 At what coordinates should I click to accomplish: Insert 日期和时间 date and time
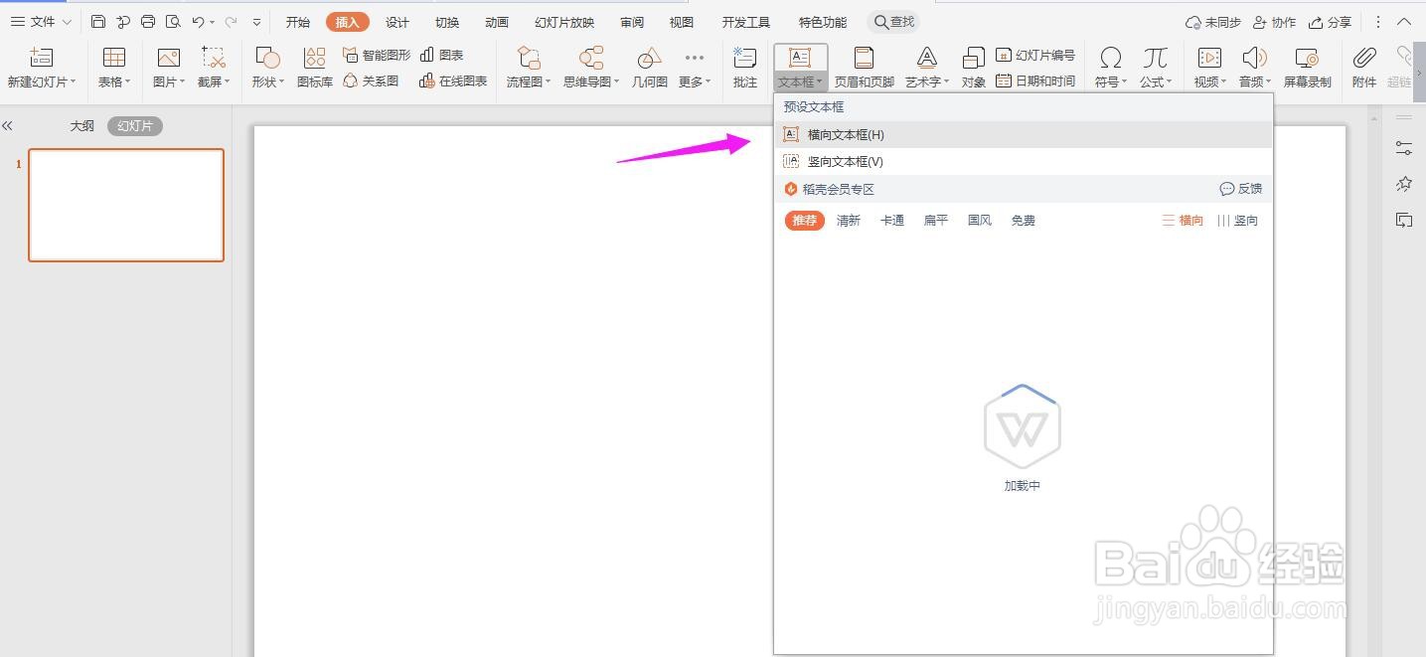(x=1035, y=81)
